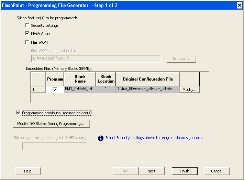Close the FlashPoint dialog window
The width and height of the screenshot is (244, 180).
pos(240,5)
